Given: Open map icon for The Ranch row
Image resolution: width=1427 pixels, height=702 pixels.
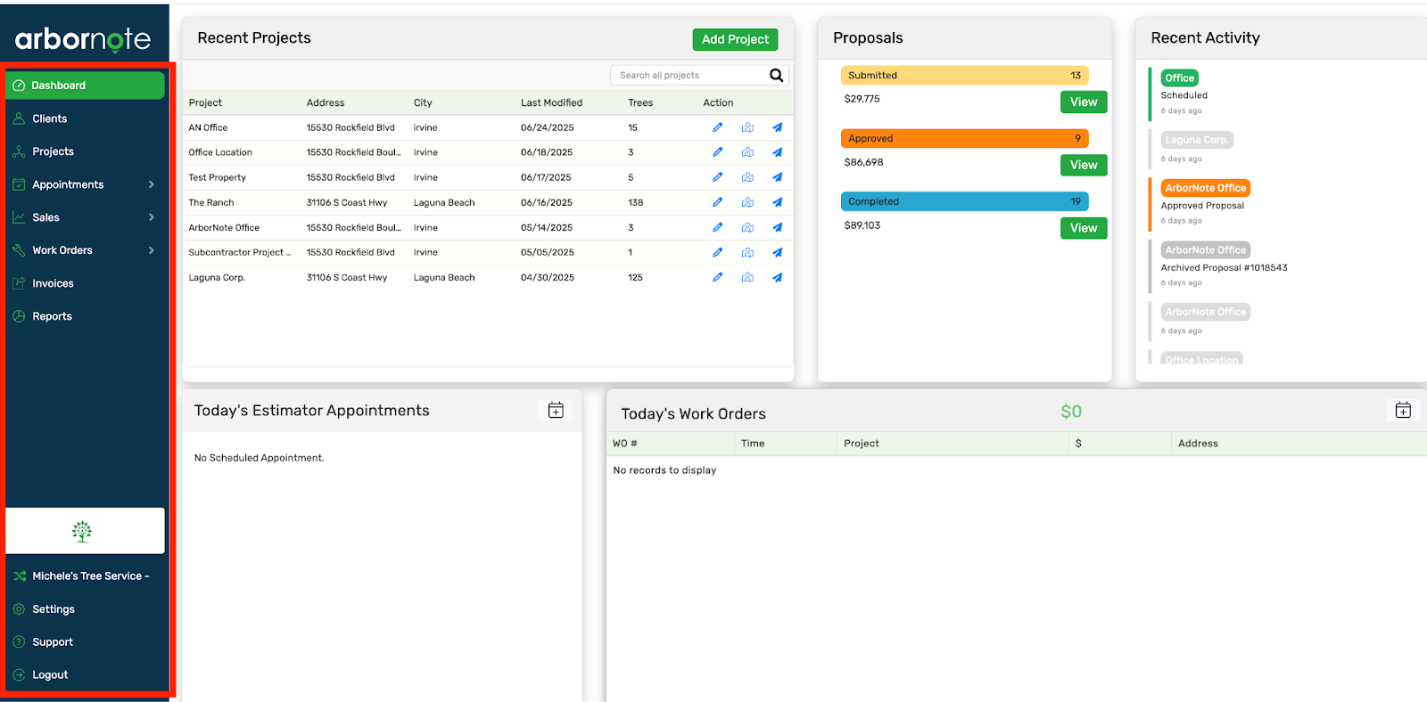Looking at the screenshot, I should [x=747, y=202].
